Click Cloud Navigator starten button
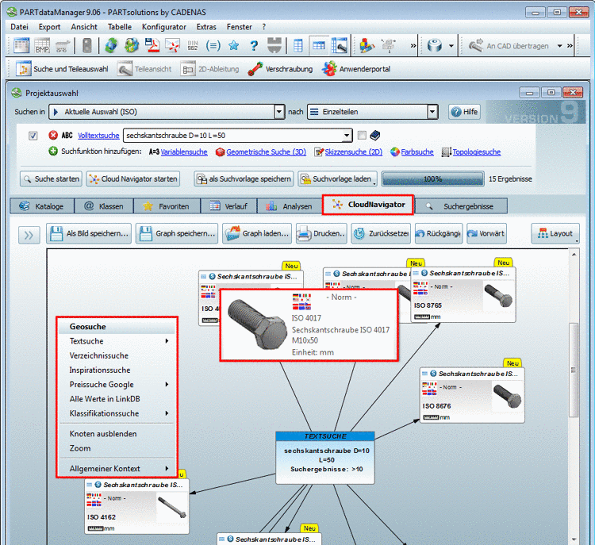 coord(133,178)
